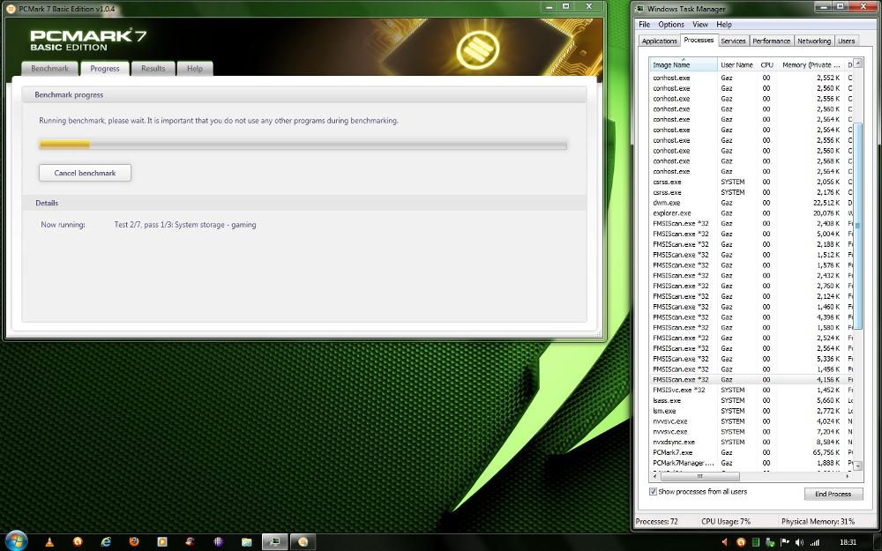Select nvvsvc.exe row with 7,204 K memory

751,431
